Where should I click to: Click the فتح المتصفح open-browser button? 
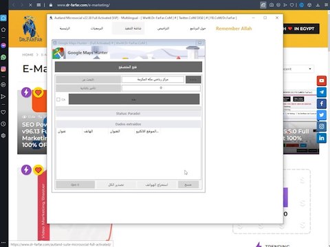click(129, 67)
